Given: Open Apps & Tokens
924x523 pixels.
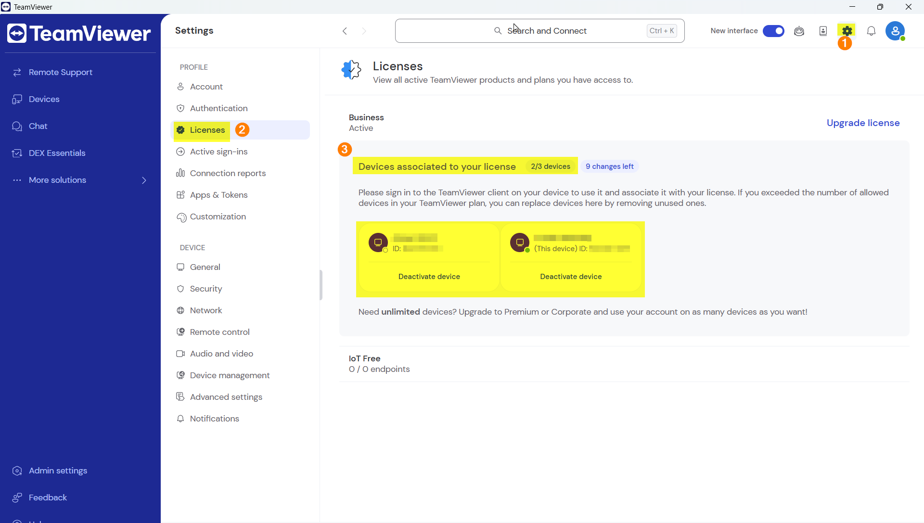Looking at the screenshot, I should (241, 195).
